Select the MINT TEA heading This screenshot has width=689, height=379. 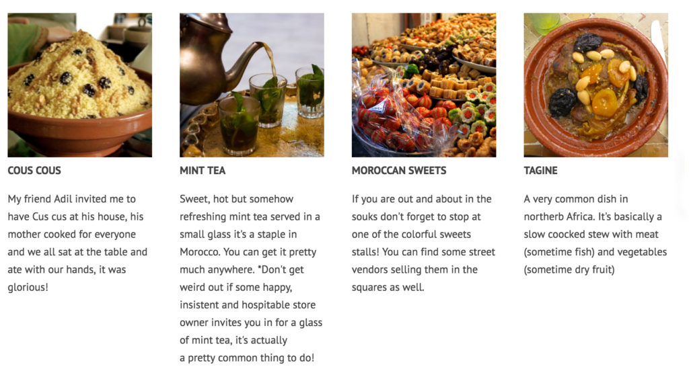203,171
